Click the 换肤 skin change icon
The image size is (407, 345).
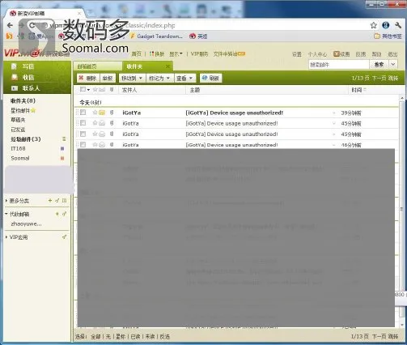click(x=157, y=54)
